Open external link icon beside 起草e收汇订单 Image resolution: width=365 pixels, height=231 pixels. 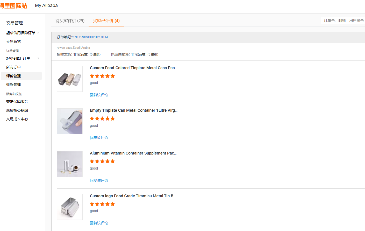pos(38,58)
